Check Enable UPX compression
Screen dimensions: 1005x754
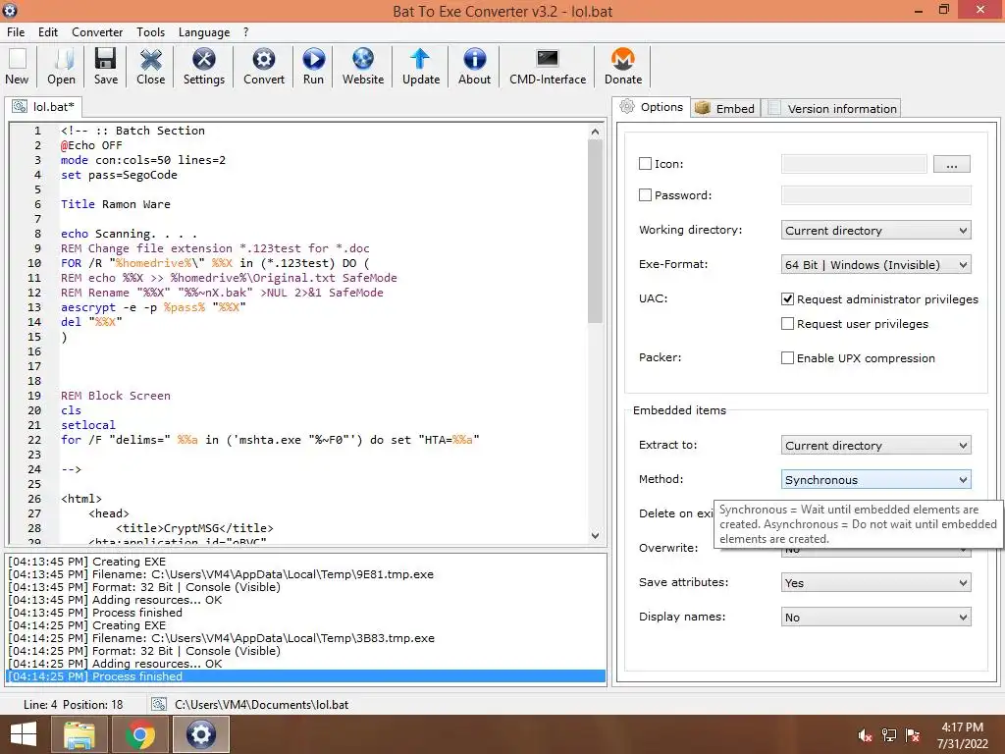coord(788,357)
